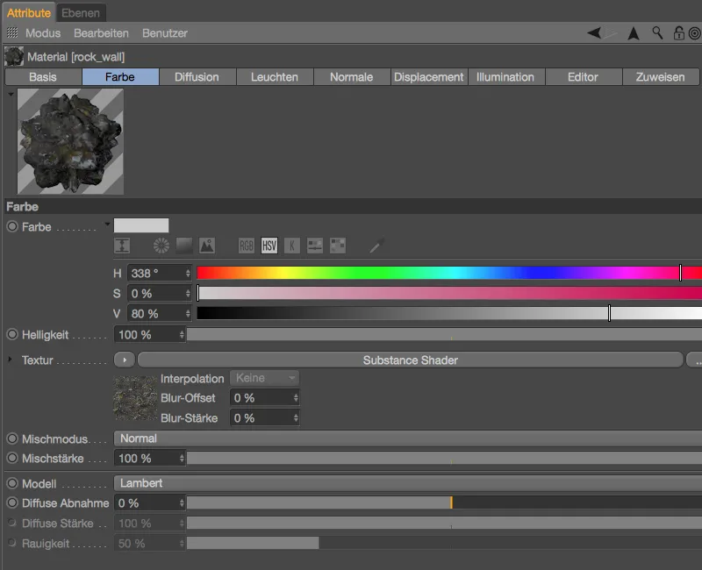Open the Leuchten material tab
702x570 pixels.
(x=275, y=77)
